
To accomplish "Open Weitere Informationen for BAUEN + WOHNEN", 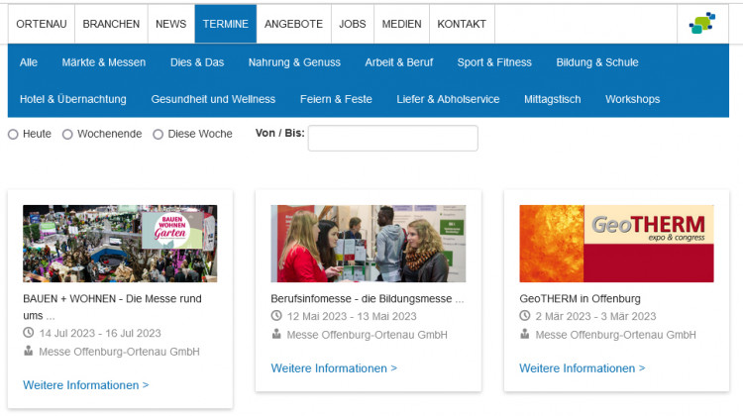I will (x=86, y=385).
